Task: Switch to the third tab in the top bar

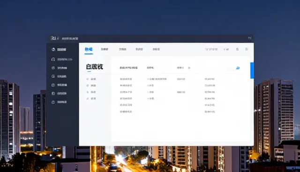Action: tap(123, 49)
